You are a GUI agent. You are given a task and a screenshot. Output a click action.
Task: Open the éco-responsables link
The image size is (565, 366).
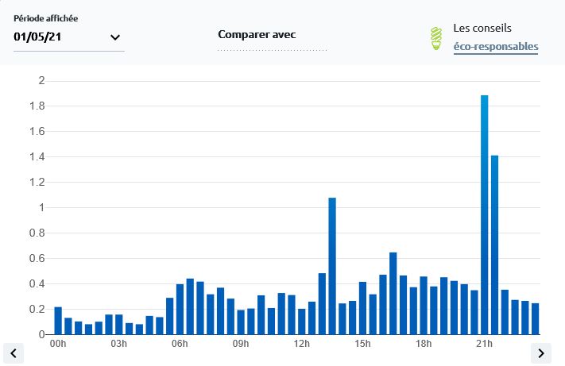pyautogui.click(x=495, y=47)
